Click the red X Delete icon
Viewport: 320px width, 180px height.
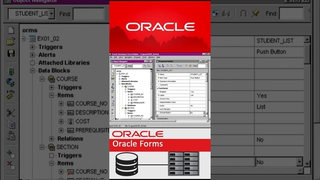tap(10, 165)
